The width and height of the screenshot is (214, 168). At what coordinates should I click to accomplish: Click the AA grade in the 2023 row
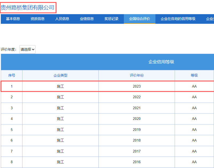(x=194, y=86)
